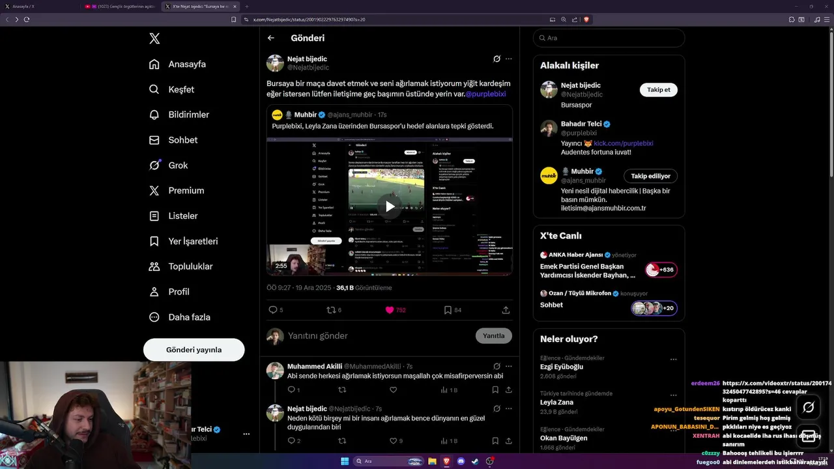Bookmark the main post with 84 saves
Image resolution: width=834 pixels, height=469 pixels.
pos(448,310)
